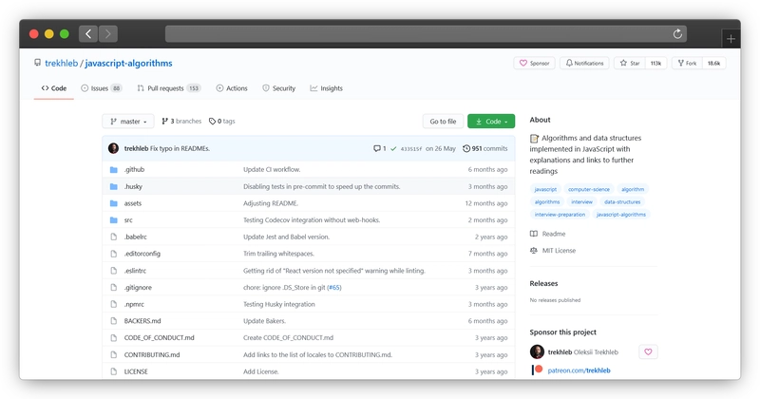This screenshot has width=760, height=399.
Task: Click the sponsor heart button beside Oleksii Trekhleb
Action: click(x=648, y=351)
